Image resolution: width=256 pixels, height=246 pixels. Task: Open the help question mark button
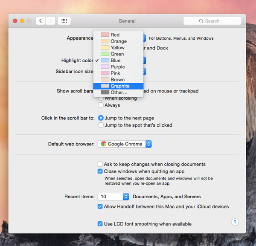[235, 223]
